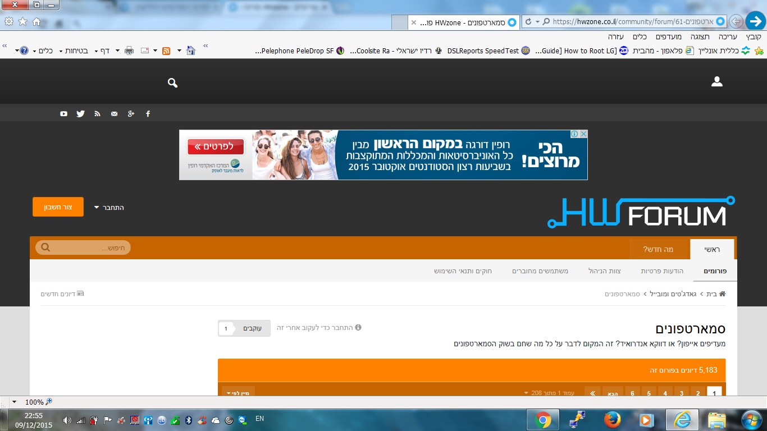Open IE tools gear icon
The height and width of the screenshot is (431, 767).
pyautogui.click(x=8, y=21)
